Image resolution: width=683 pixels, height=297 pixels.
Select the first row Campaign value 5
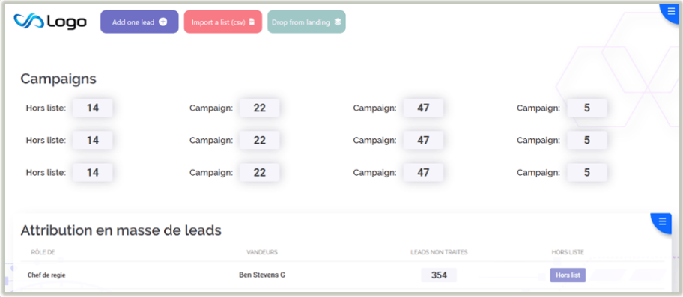pyautogui.click(x=587, y=108)
